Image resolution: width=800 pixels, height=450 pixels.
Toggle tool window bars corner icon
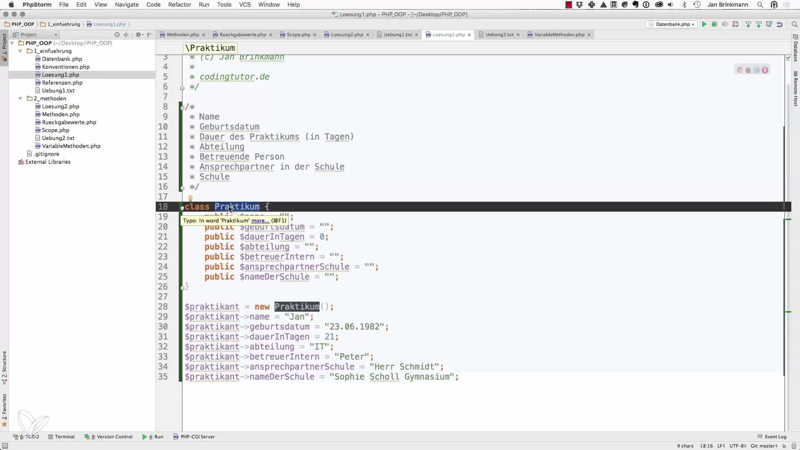pos(5,446)
